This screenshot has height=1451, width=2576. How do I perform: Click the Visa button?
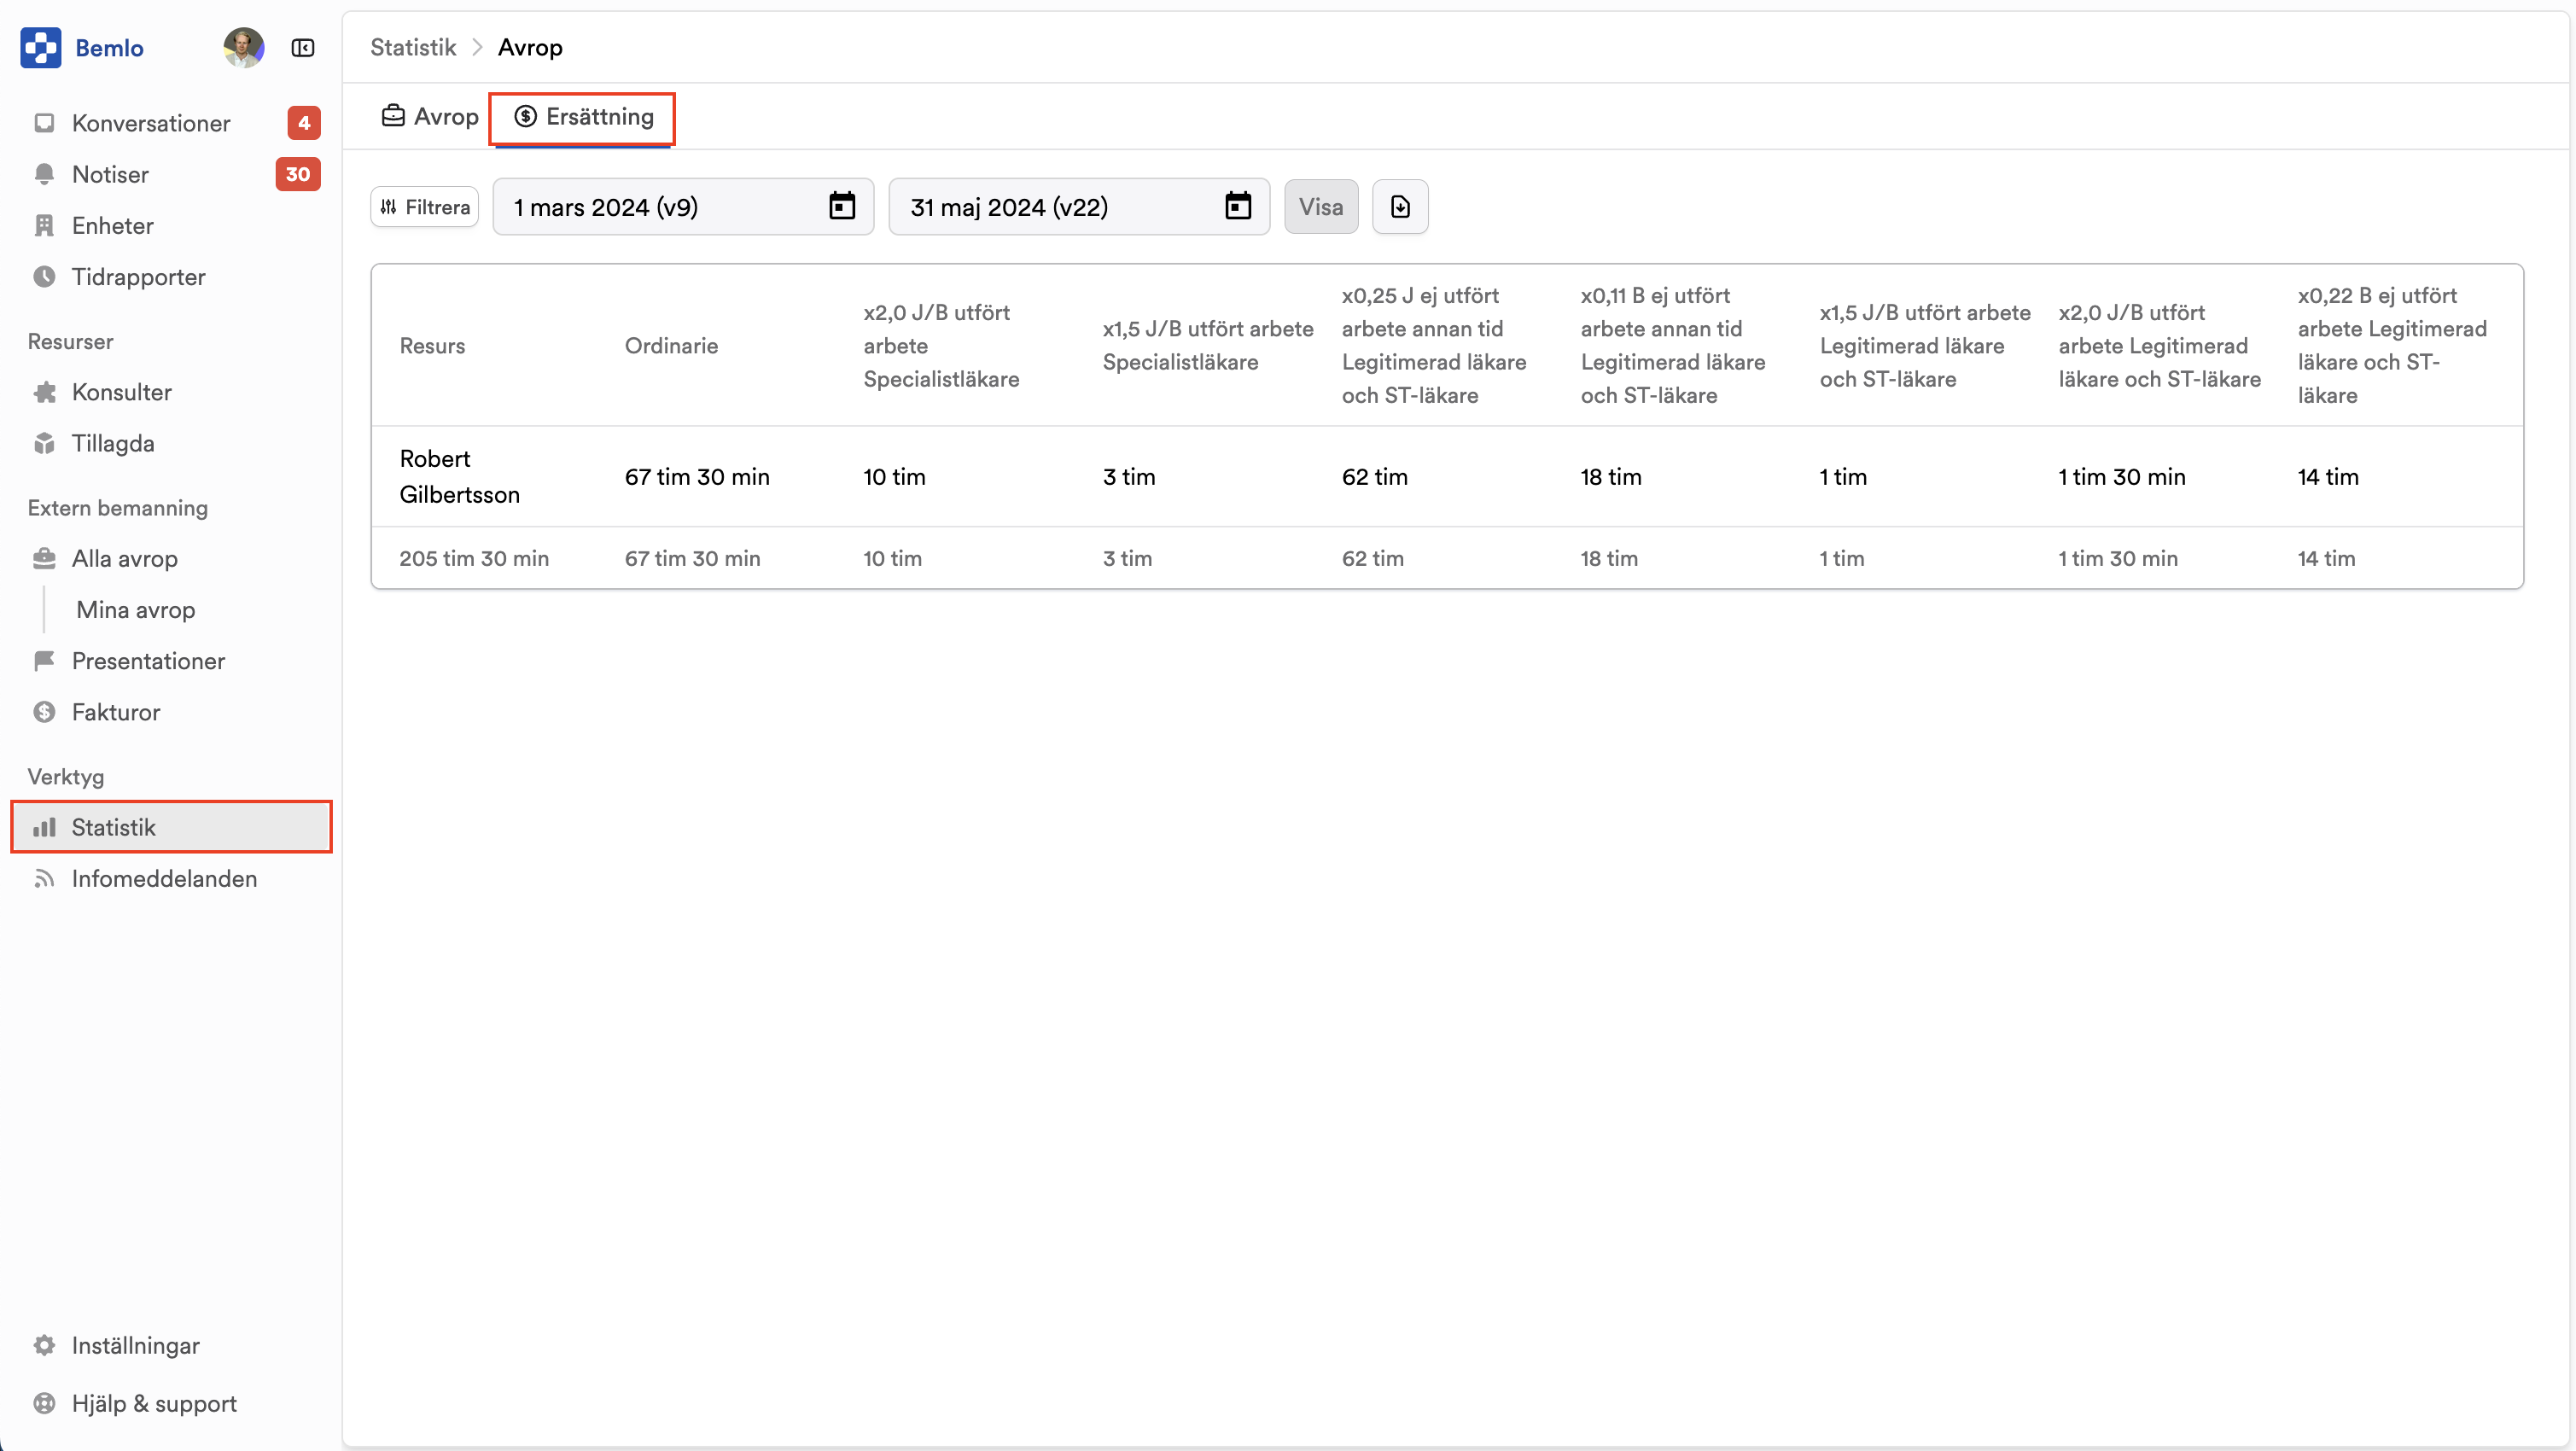(1321, 206)
